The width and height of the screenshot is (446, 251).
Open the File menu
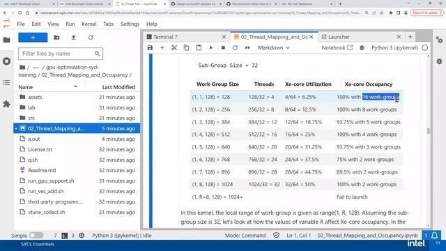click(x=21, y=24)
